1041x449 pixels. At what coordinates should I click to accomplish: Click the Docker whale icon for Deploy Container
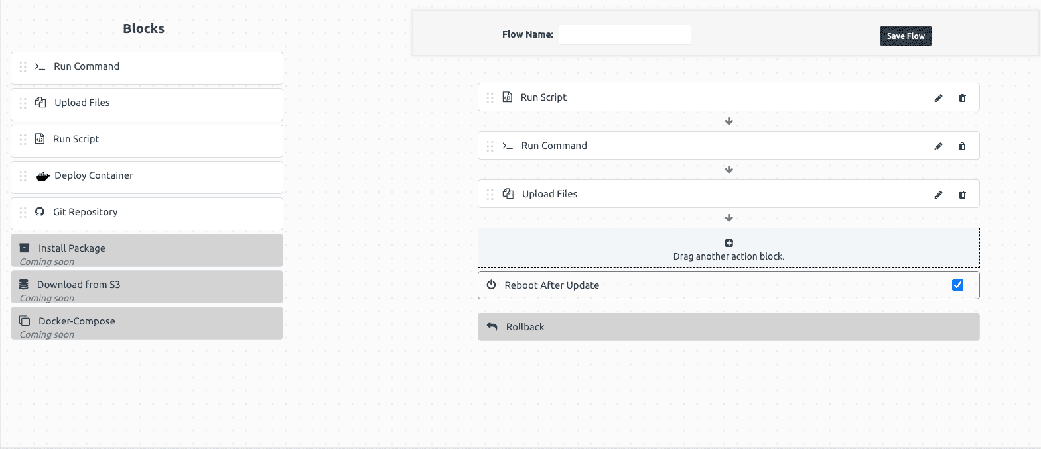coord(43,176)
